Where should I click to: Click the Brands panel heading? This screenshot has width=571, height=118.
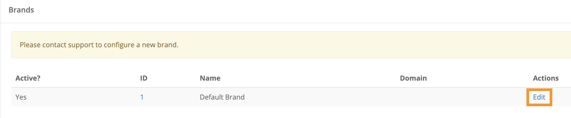pyautogui.click(x=21, y=10)
